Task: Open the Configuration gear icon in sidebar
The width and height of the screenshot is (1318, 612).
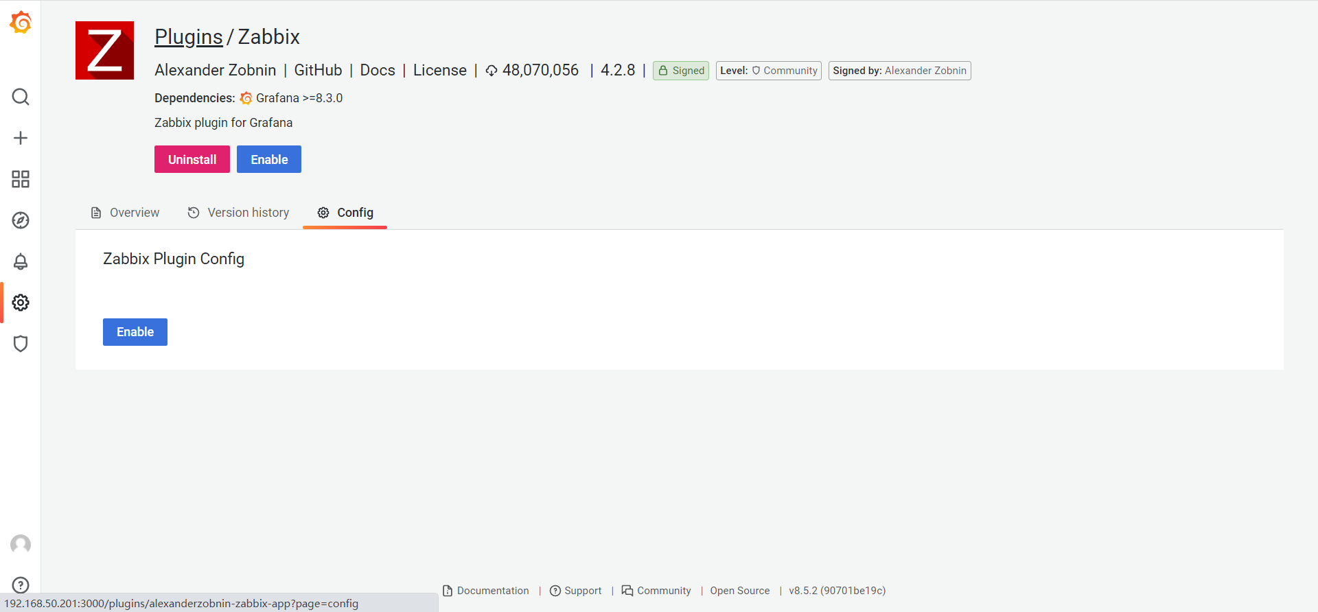Action: 21,303
